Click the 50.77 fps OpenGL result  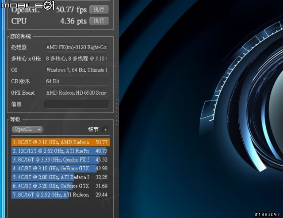coord(71,10)
